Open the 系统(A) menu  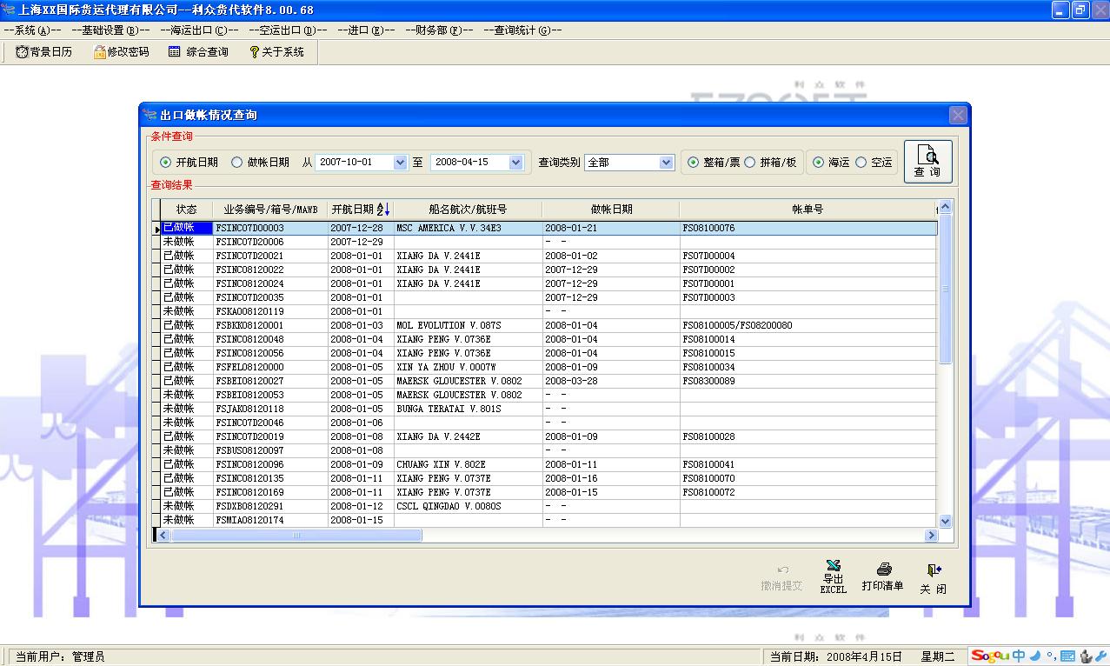(32, 30)
